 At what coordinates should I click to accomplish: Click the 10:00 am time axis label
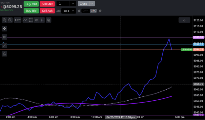point(96,117)
